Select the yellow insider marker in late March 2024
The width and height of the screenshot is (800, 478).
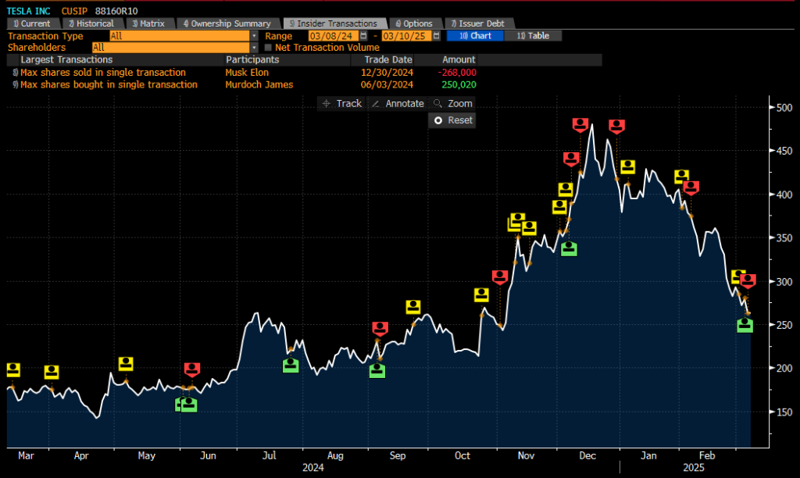pos(51,372)
